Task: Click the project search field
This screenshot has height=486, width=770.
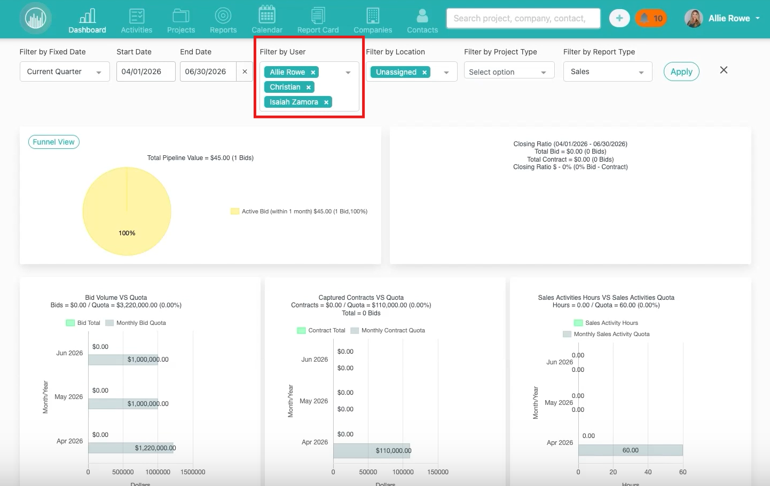Action: 523,18
